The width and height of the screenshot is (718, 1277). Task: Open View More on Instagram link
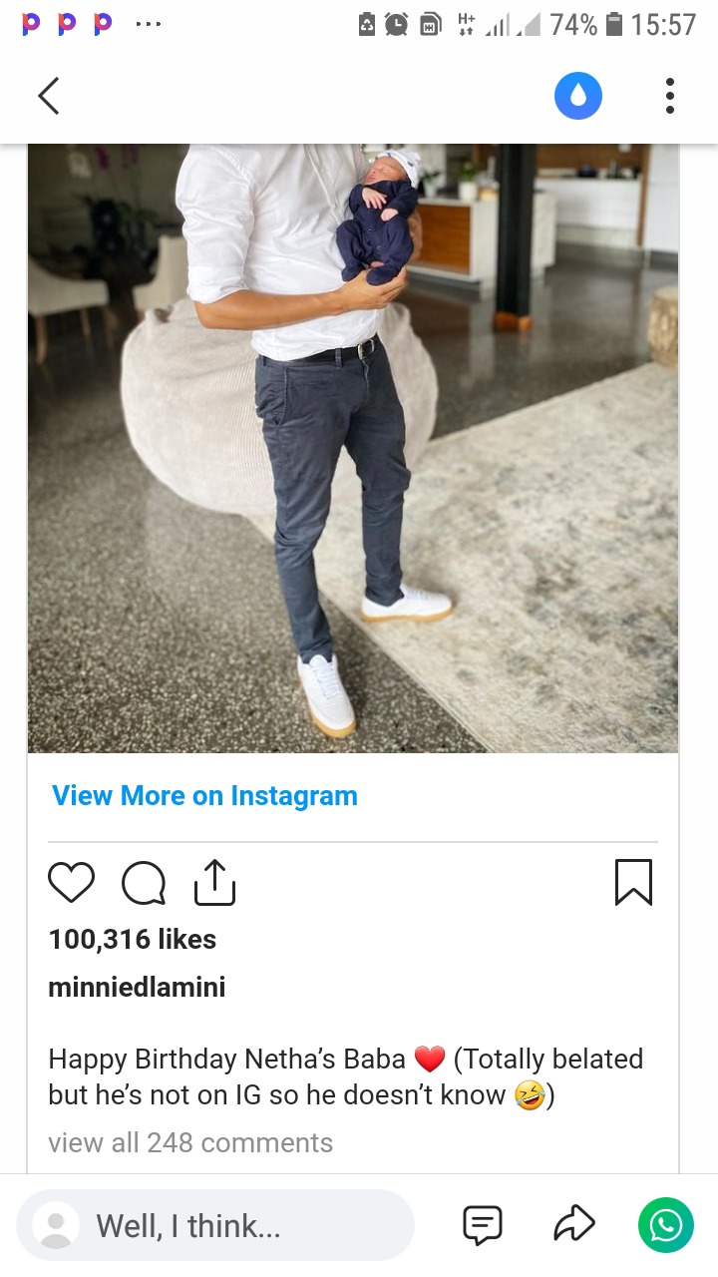(x=204, y=795)
